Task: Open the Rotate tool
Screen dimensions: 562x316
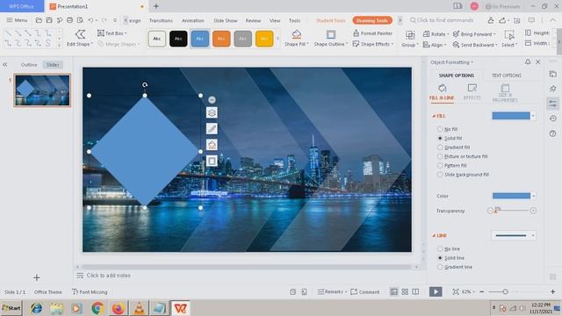Action: 436,34
